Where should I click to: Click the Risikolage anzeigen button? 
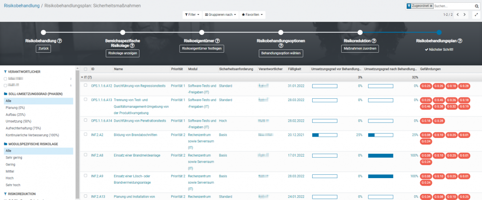(123, 53)
